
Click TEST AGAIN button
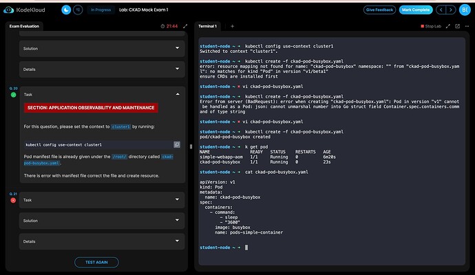(x=96, y=263)
